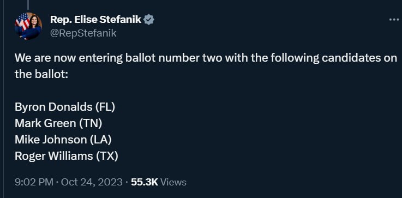This screenshot has height=198, width=402.
Task: Click the word Views after the count
Action: [x=173, y=182]
